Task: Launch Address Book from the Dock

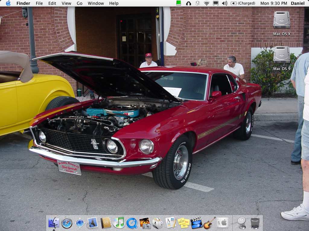Action: pos(106,223)
